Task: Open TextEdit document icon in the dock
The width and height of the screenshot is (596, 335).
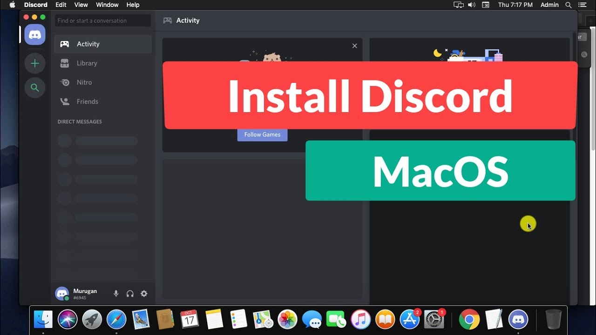Action: pyautogui.click(x=494, y=320)
